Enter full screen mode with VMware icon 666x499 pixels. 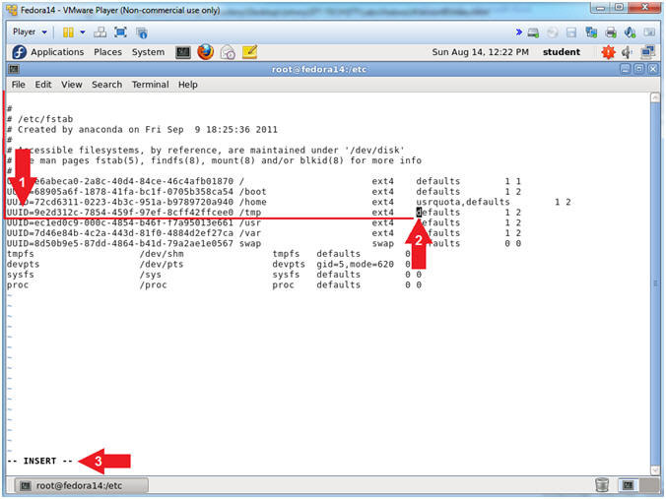click(x=120, y=32)
